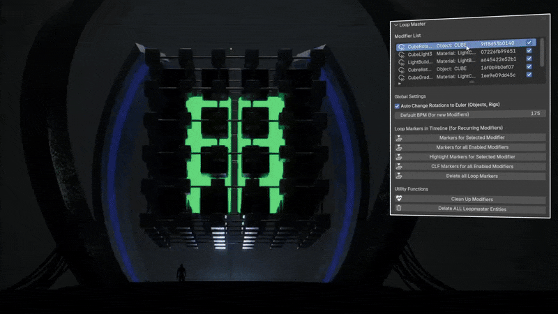
Task: Uncheck the CubeLight3 modifier enable checkbox
Action: (529, 50)
